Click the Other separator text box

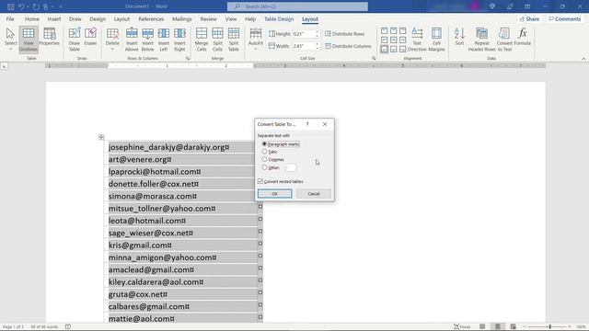click(x=291, y=167)
